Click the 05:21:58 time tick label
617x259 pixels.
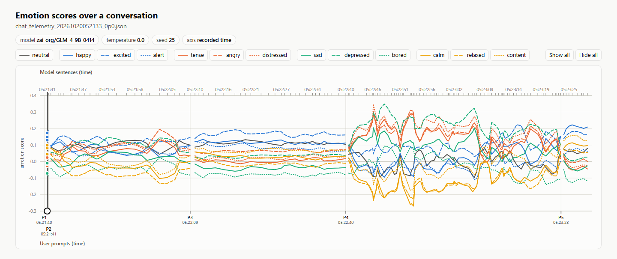(x=135, y=89)
